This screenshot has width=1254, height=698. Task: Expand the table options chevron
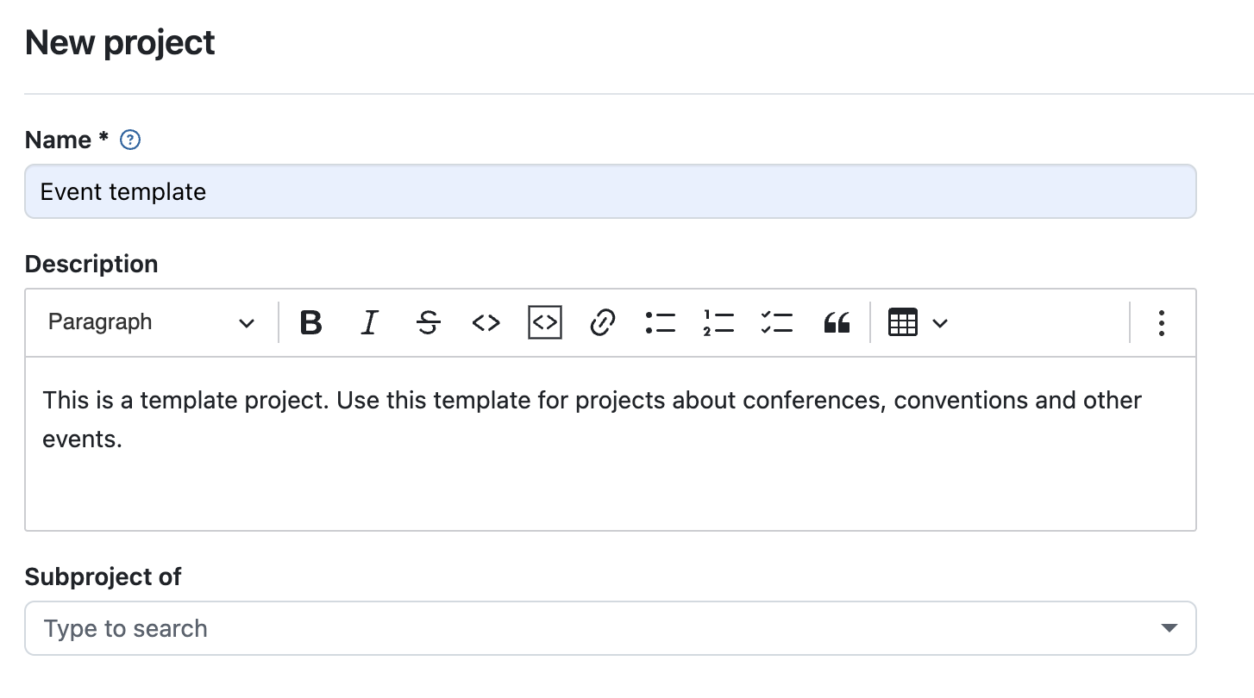pos(939,322)
